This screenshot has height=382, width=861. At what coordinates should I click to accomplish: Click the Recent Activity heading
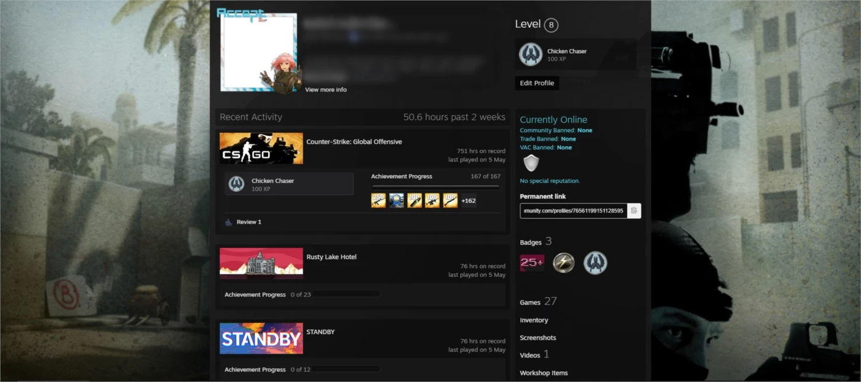coord(251,117)
